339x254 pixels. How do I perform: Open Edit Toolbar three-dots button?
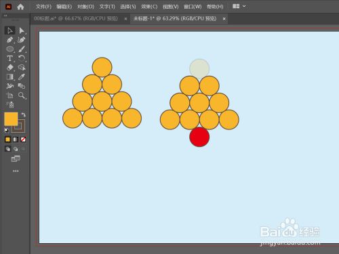[16, 171]
